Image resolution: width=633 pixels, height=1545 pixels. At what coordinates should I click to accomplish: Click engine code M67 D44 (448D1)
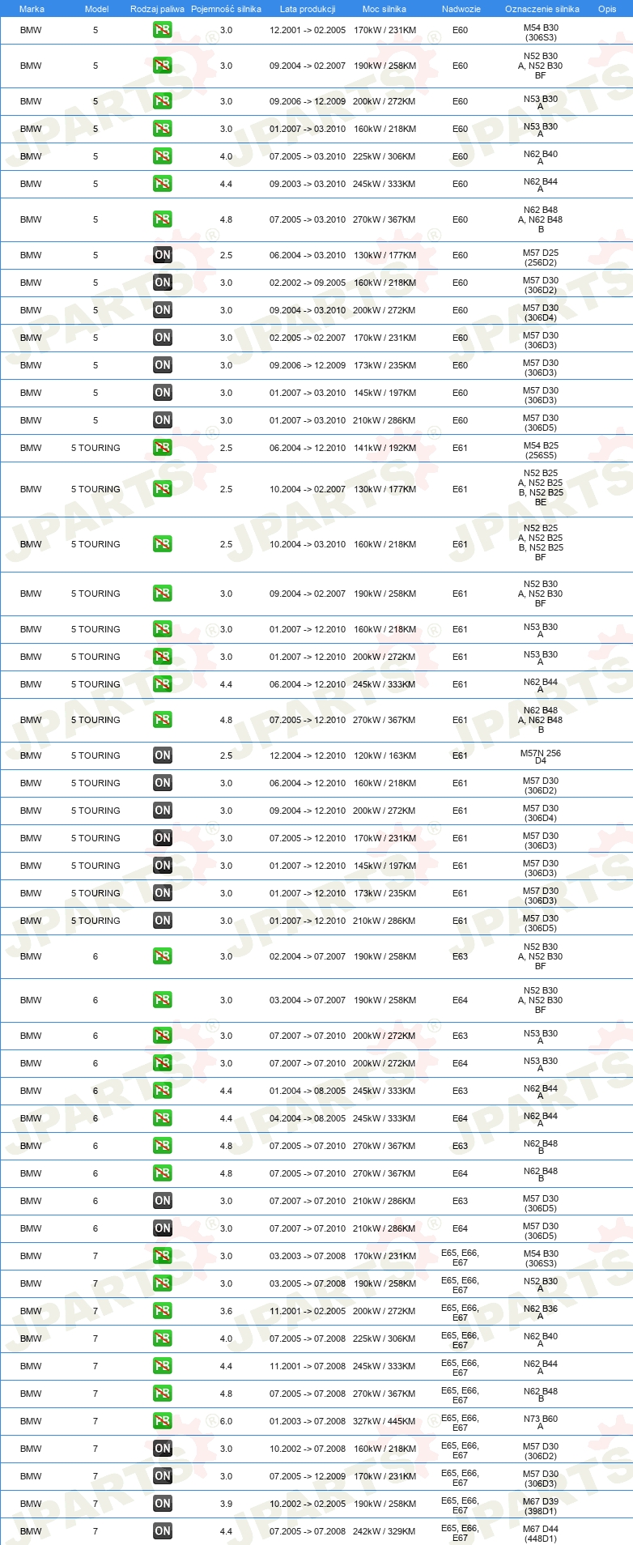click(541, 1534)
